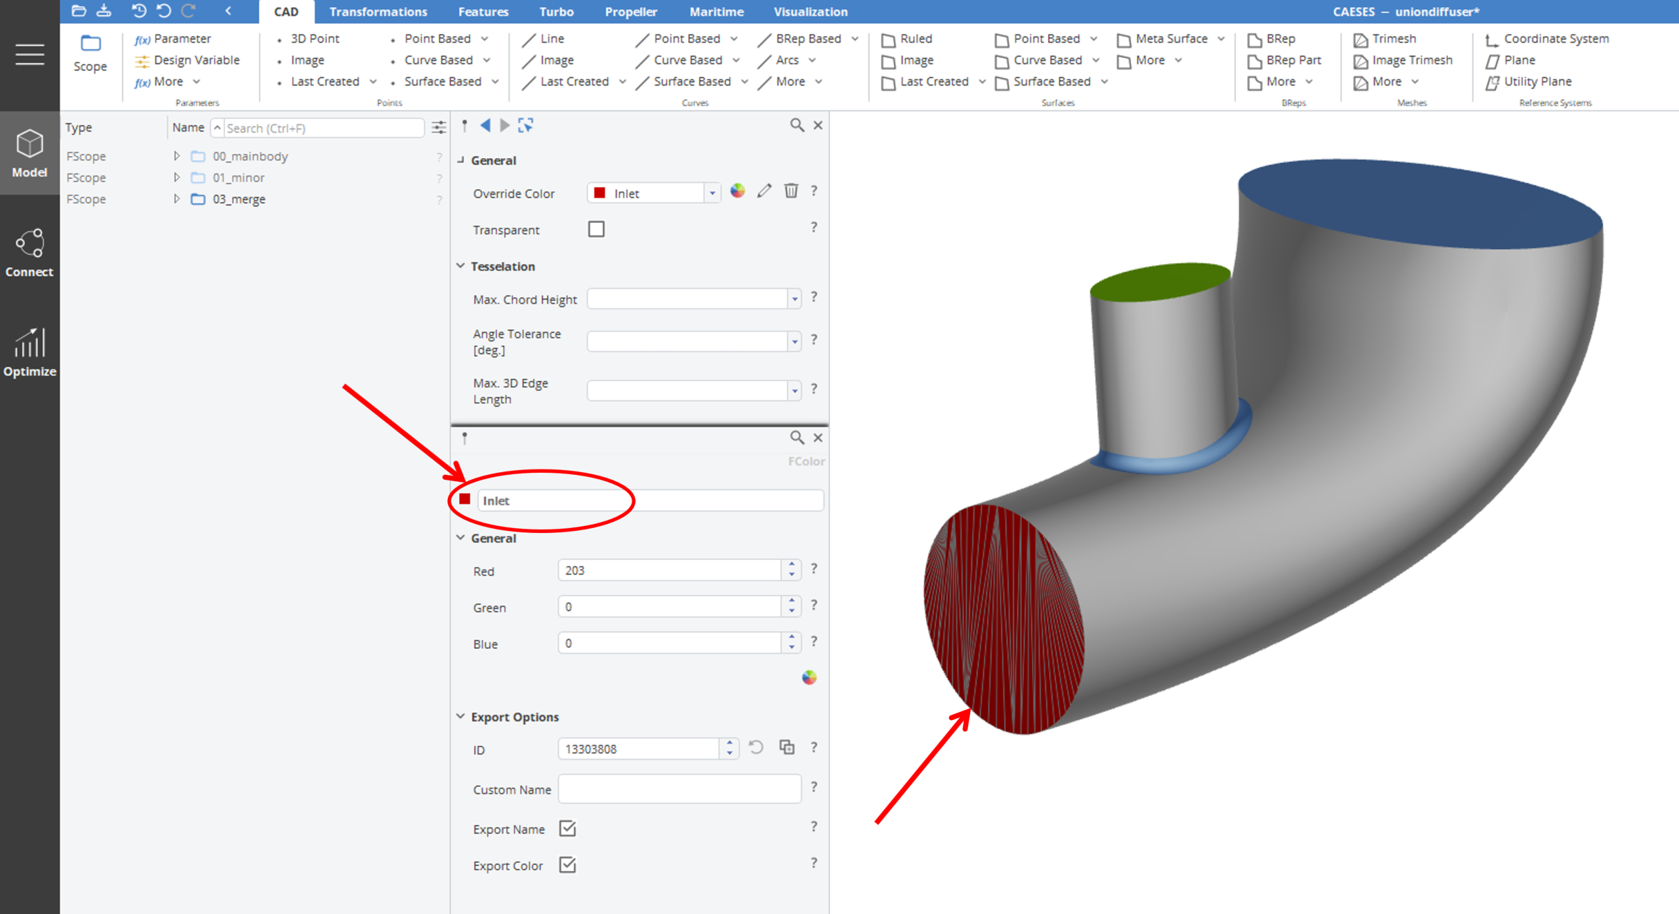This screenshot has width=1679, height=914.
Task: Click the hamburger menu icon
Action: coord(30,54)
